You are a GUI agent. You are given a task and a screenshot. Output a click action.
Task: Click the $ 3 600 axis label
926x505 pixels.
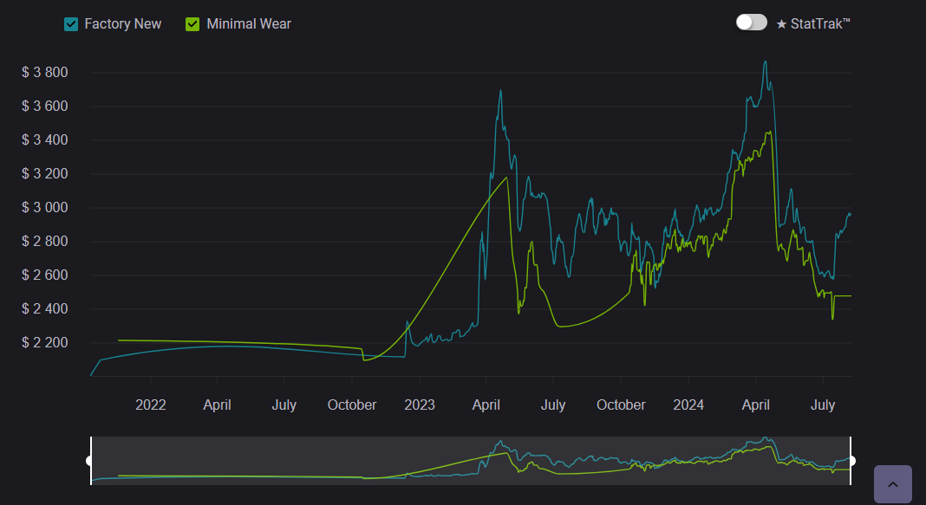(45, 107)
